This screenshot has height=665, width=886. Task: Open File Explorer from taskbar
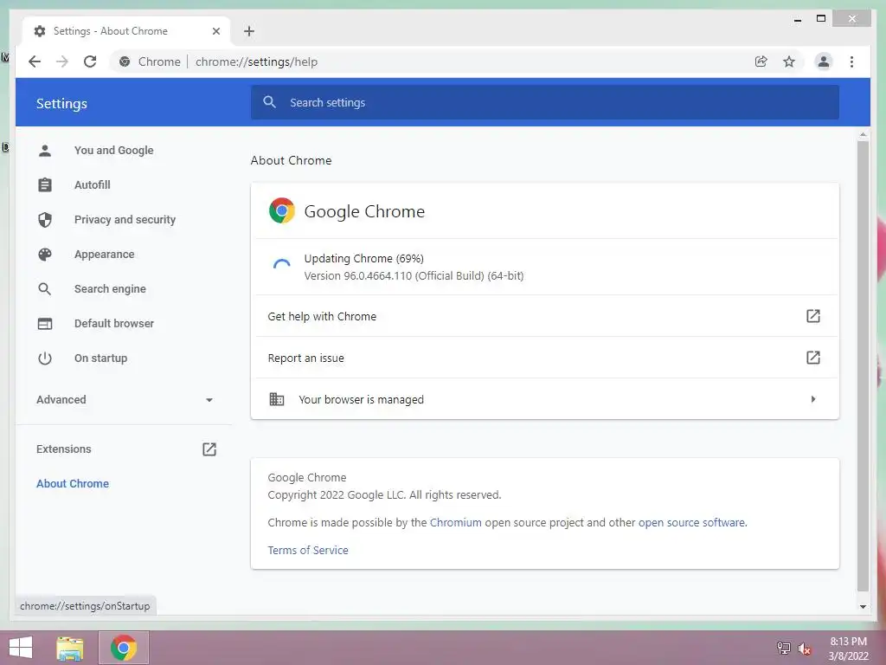click(70, 648)
